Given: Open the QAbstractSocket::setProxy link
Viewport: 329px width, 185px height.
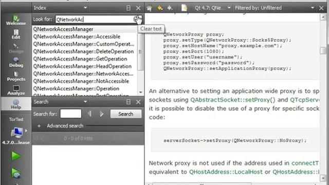Looking at the screenshot, I should point(232,100).
